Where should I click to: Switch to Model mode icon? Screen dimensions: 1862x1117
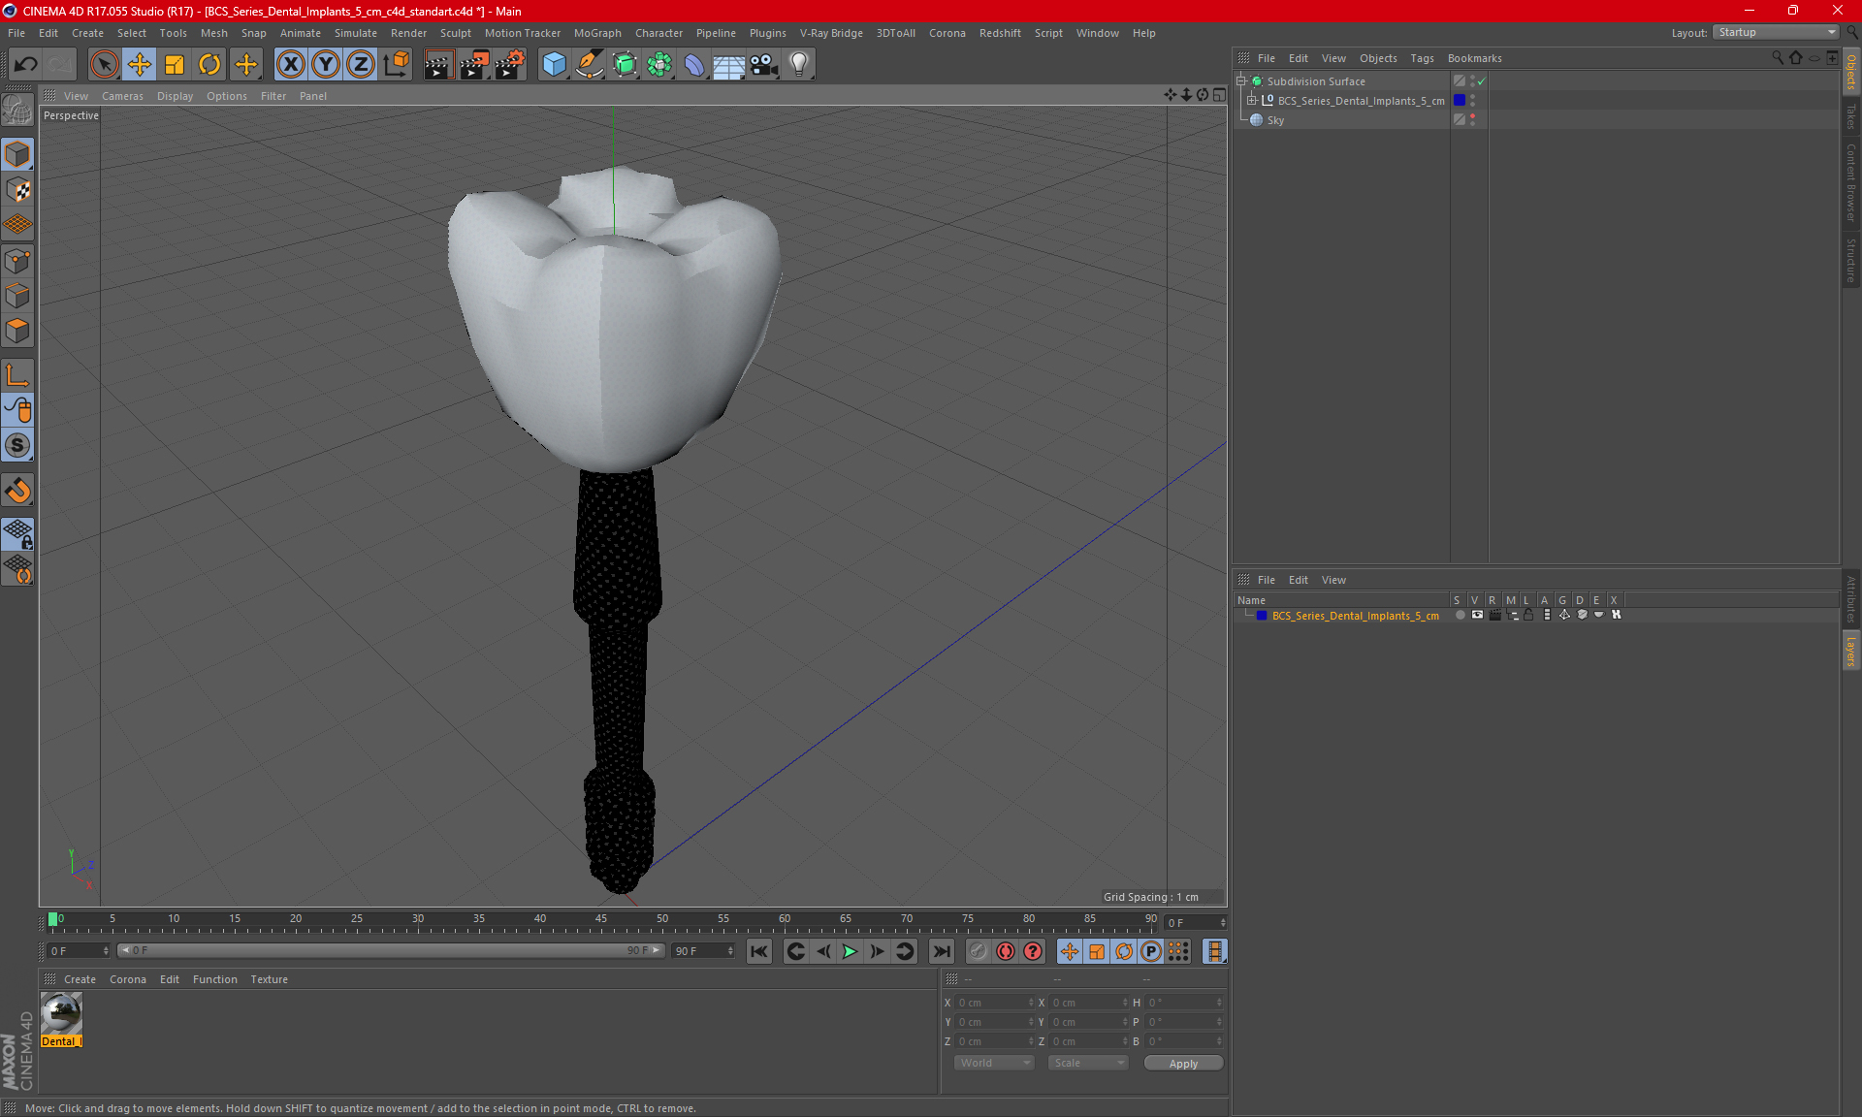pyautogui.click(x=17, y=154)
